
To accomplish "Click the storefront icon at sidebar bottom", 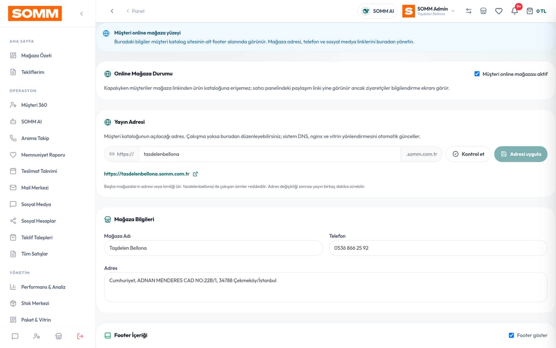I will coord(59,336).
